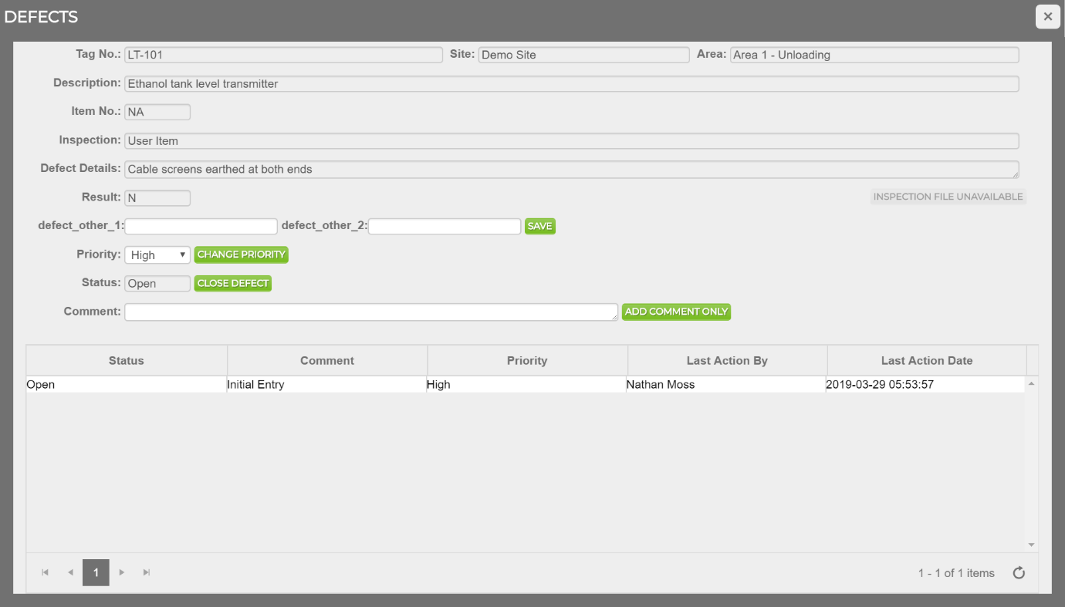Click the Priority column header
Viewport: 1065px width, 607px height.
point(527,361)
